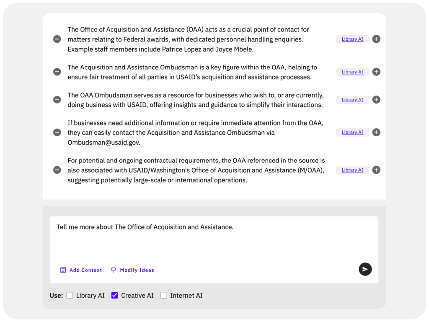The width and height of the screenshot is (429, 322).
Task: Open Library AI link for Federal awards idea
Action: click(x=352, y=39)
